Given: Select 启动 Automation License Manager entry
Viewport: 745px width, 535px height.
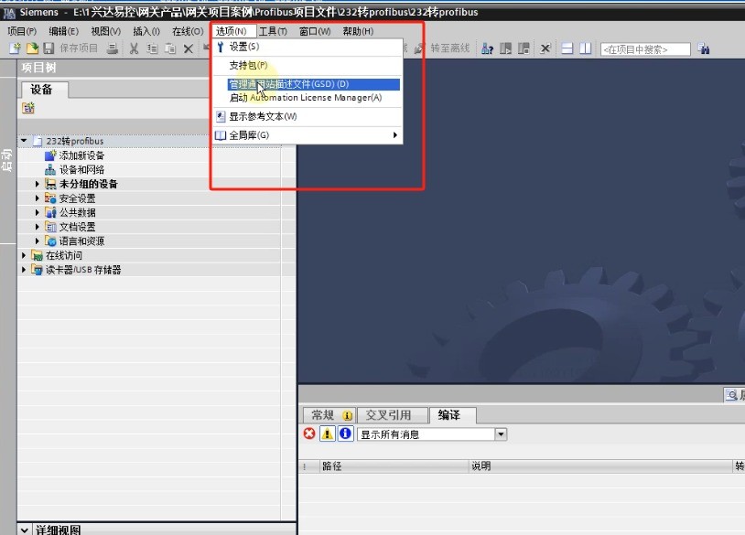Looking at the screenshot, I should 308,98.
